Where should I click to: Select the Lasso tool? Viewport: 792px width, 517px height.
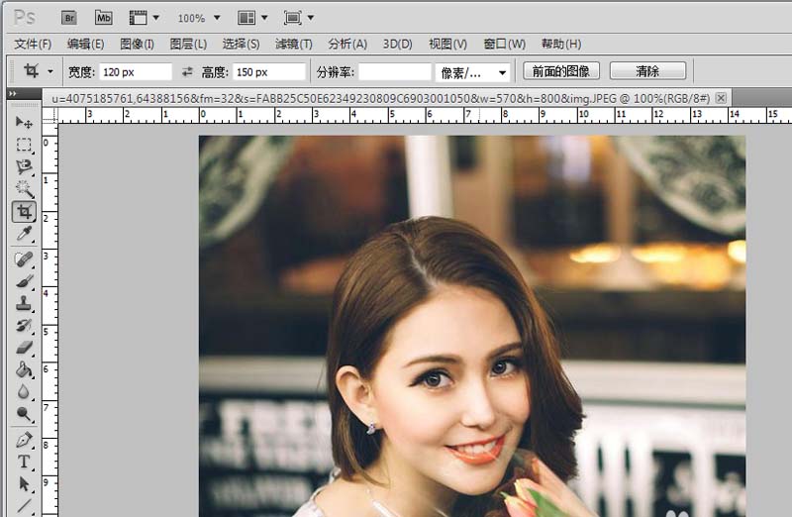25,166
